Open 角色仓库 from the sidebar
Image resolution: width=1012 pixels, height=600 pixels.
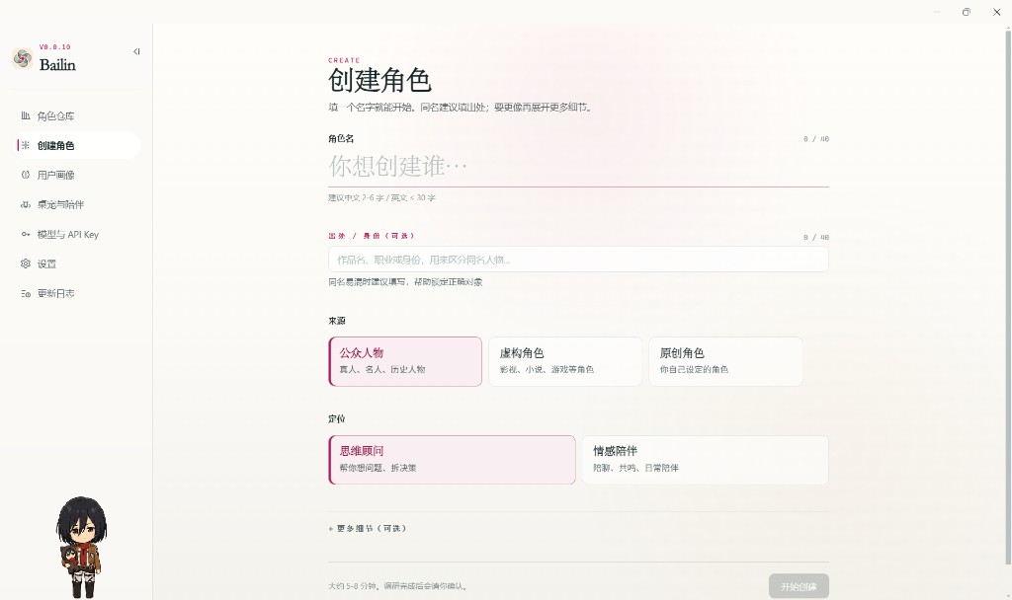(x=77, y=116)
